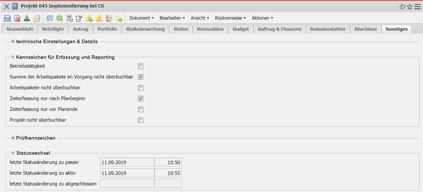Click the 10:50 time field
The width and height of the screenshot is (423, 192).
(168, 162)
